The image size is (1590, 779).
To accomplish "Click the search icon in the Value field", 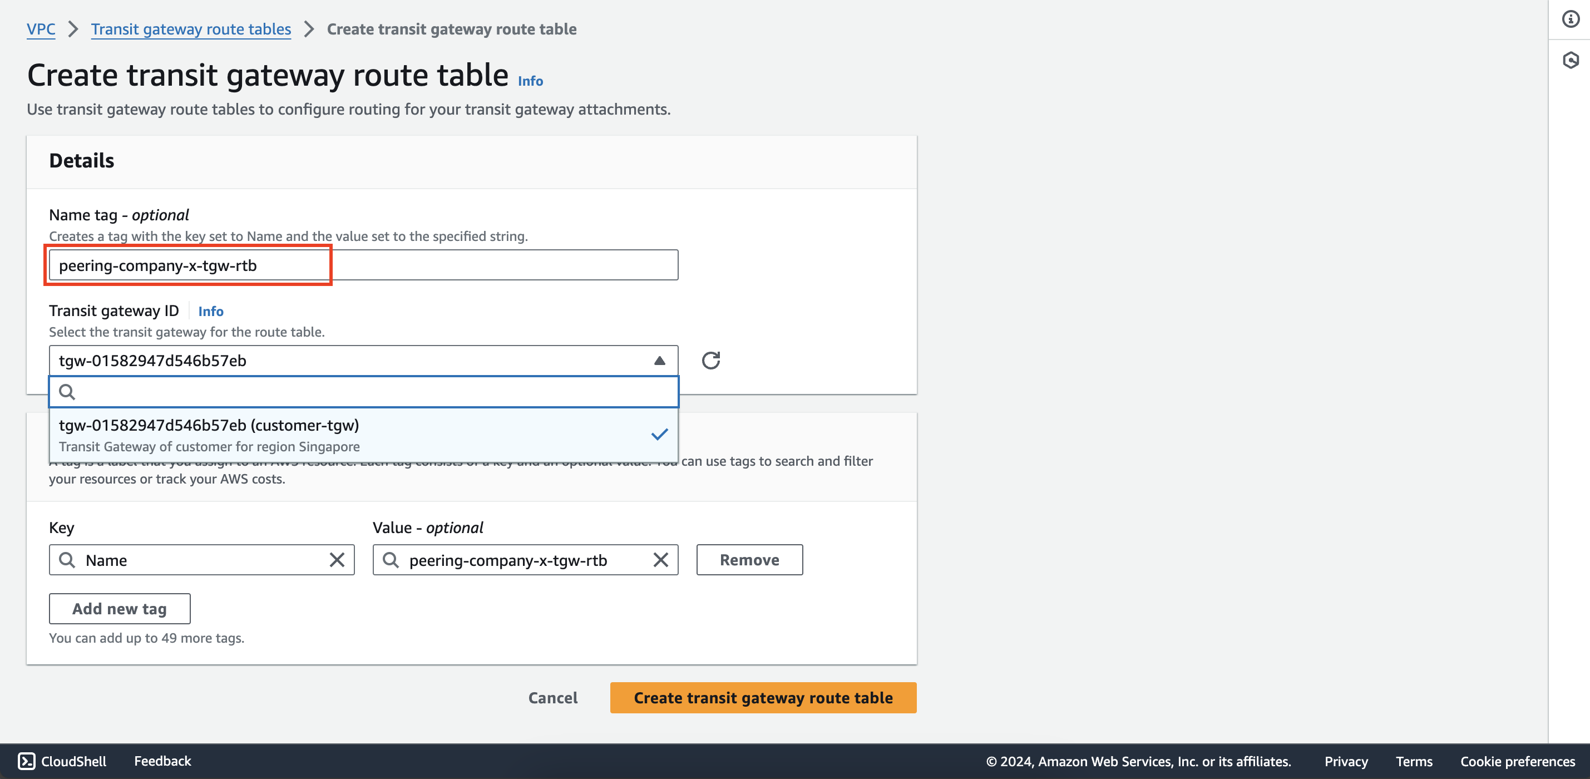I will (391, 560).
